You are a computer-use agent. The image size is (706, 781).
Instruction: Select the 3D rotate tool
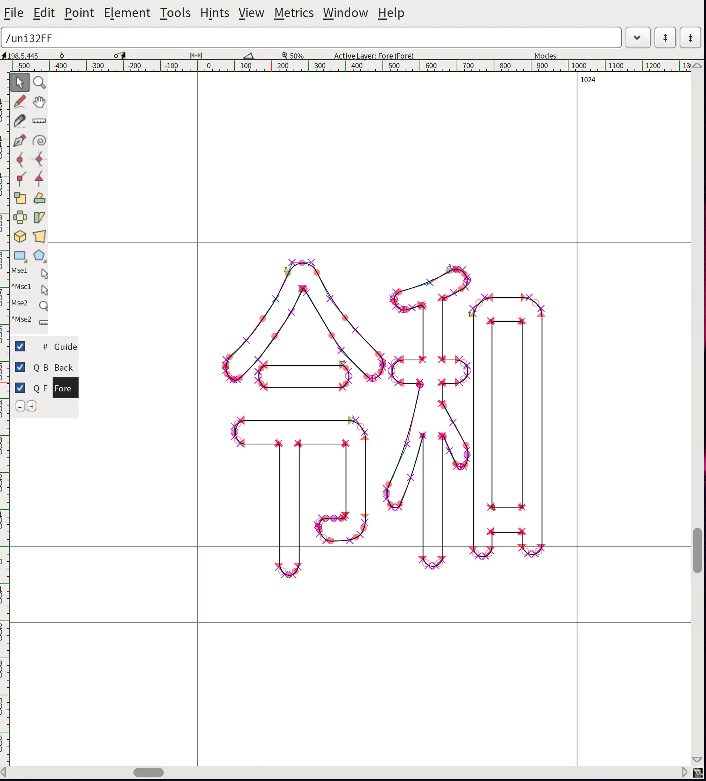point(20,237)
